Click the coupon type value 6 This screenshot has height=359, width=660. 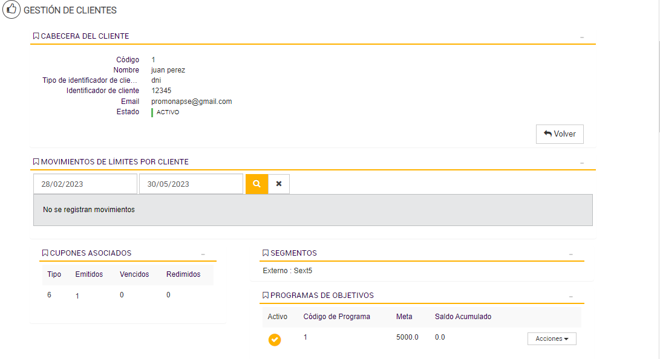pyautogui.click(x=49, y=295)
